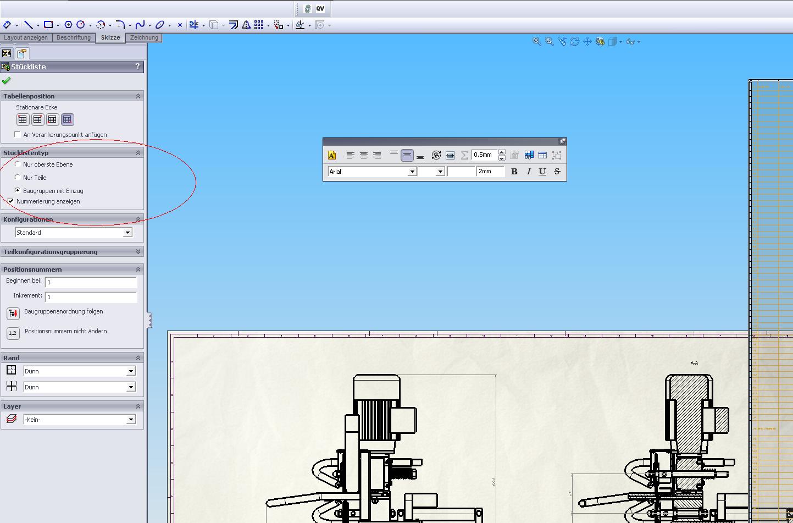The image size is (793, 523).
Task: Expand the Teilkonfigurationsgruppierung section
Action: 138,252
